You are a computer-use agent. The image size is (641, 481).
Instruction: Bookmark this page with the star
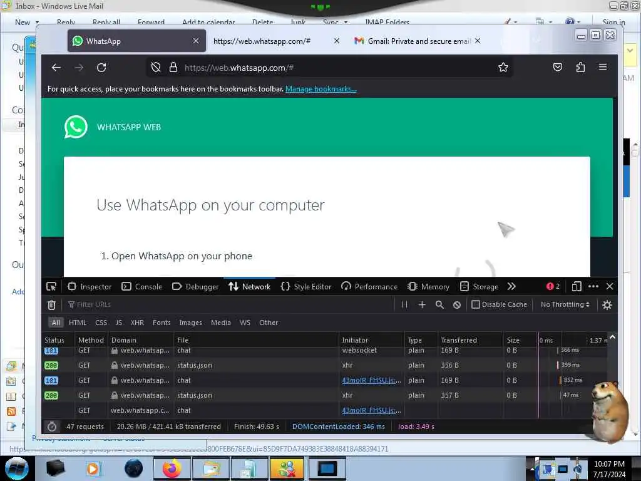(x=503, y=68)
